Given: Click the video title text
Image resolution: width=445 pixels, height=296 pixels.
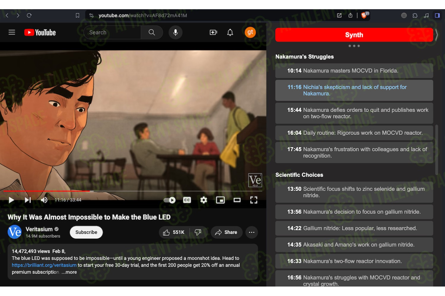Looking at the screenshot, I should (89, 217).
